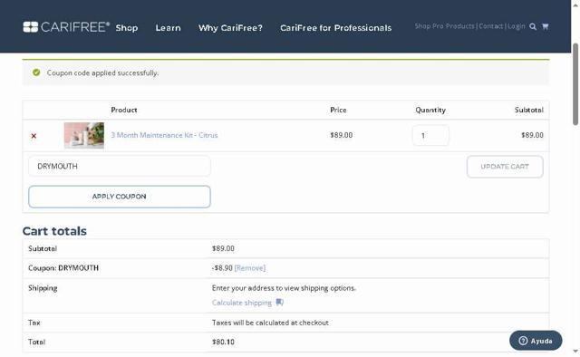
Task: Click the Quantity column header
Action: tap(430, 110)
